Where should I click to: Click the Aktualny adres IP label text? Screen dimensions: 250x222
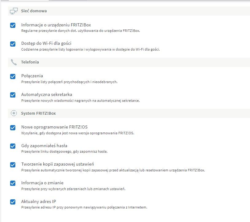click(39, 201)
